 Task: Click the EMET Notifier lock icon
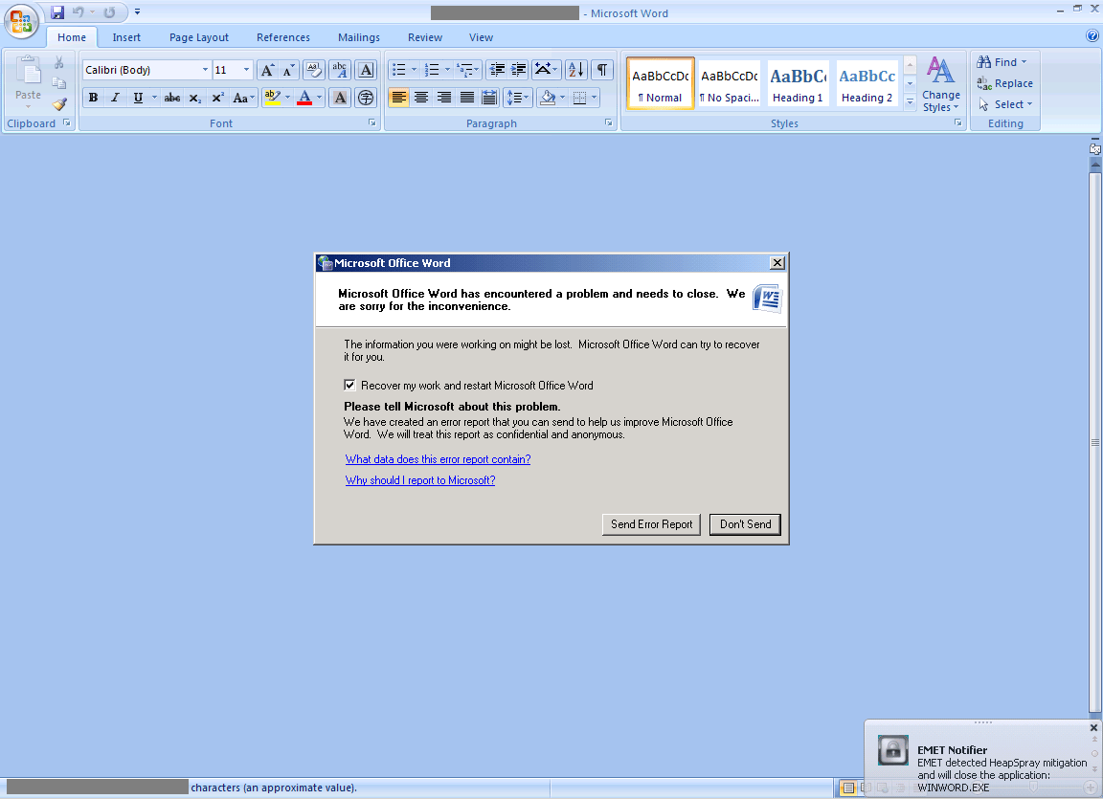point(892,750)
